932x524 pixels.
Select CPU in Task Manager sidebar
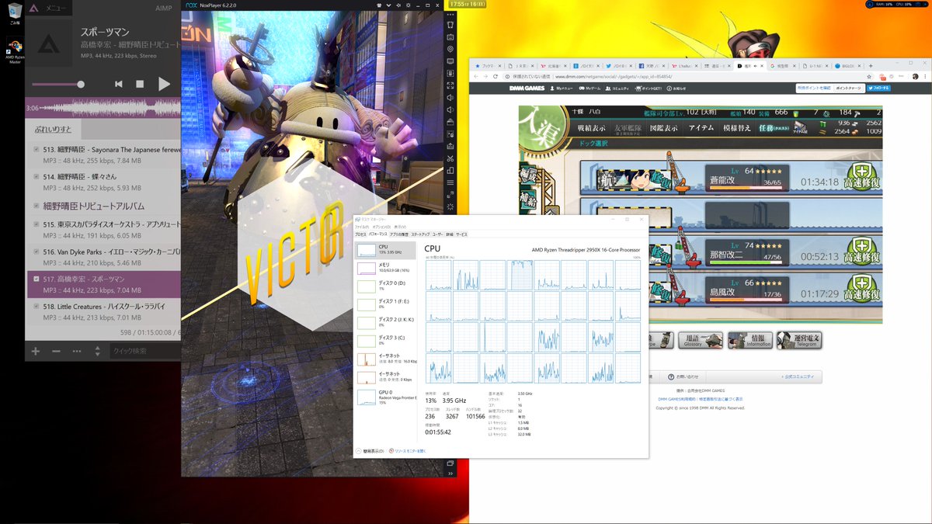[x=386, y=250]
